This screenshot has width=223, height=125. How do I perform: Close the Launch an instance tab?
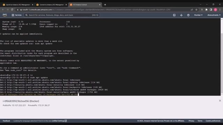[32, 5]
